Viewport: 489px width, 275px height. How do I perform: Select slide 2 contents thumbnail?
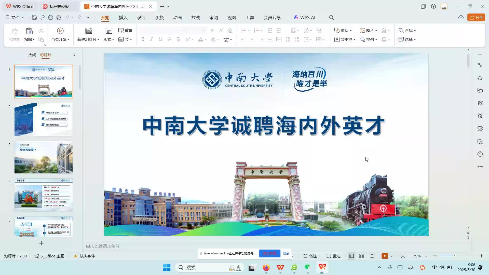[x=44, y=119]
